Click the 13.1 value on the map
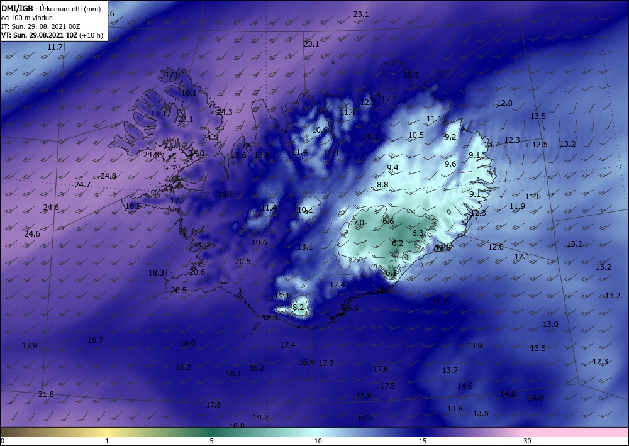 pyautogui.click(x=305, y=247)
